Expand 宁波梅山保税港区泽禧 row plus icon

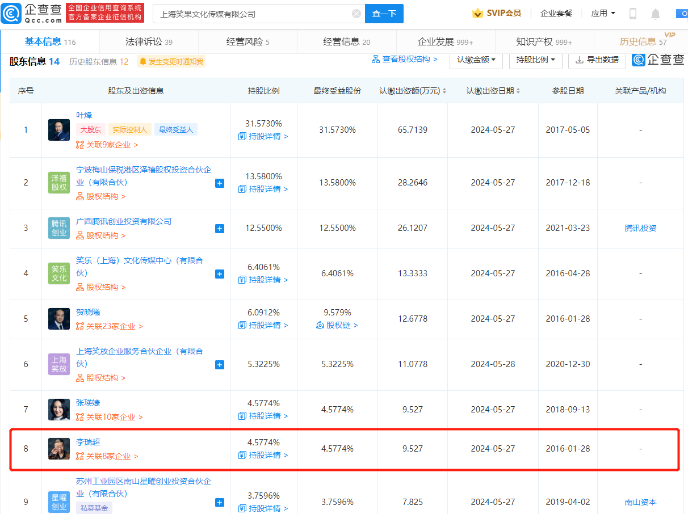pos(220,183)
